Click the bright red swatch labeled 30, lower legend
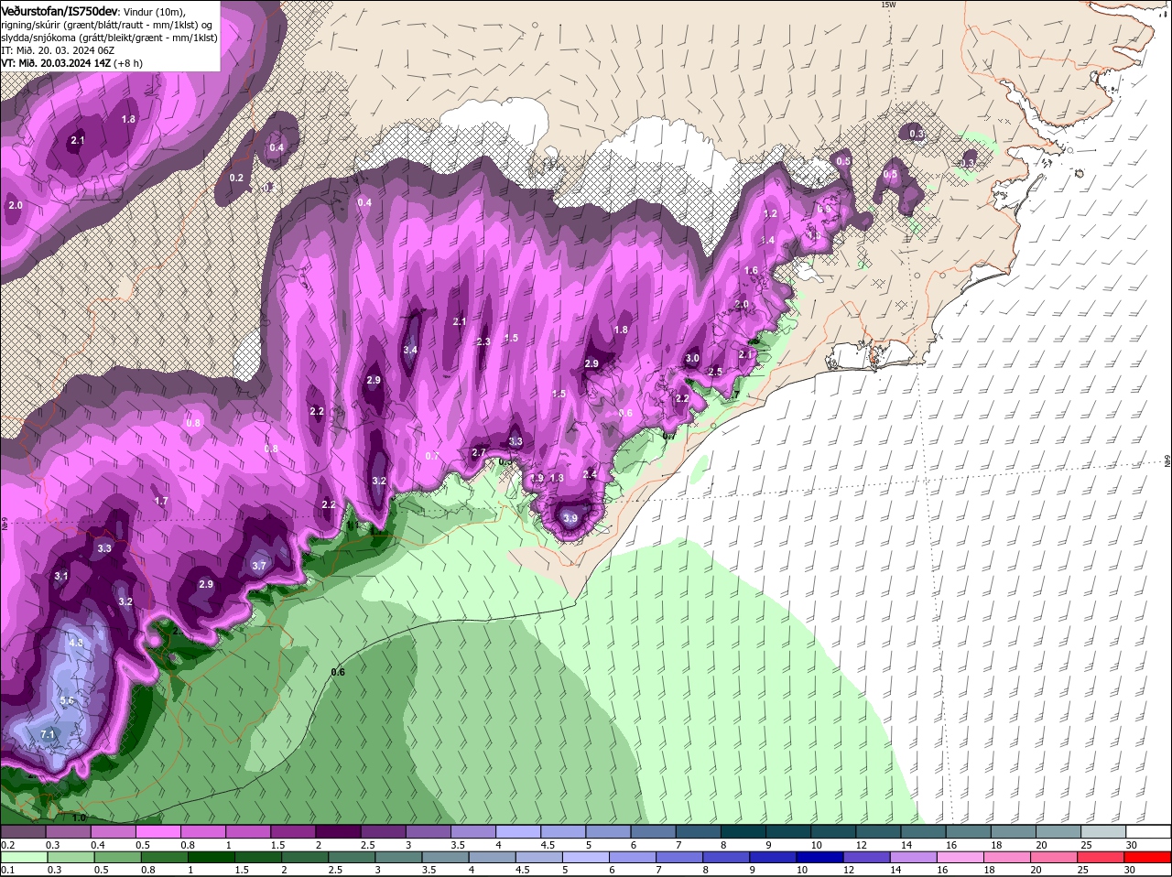Screen dimensions: 1172x877 [x=1149, y=857]
